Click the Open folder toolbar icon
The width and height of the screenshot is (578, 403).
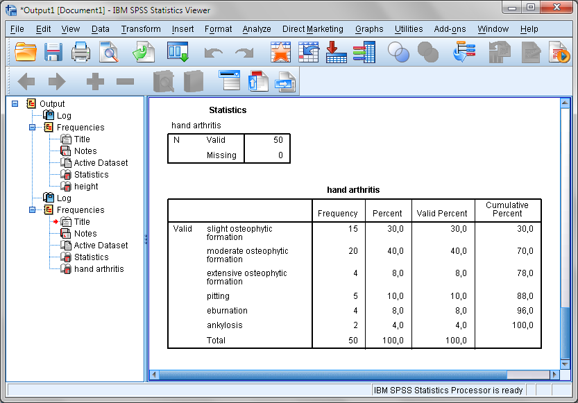pos(26,52)
